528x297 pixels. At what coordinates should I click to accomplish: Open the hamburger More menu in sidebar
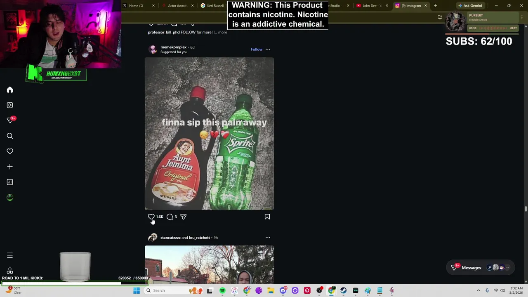10,255
